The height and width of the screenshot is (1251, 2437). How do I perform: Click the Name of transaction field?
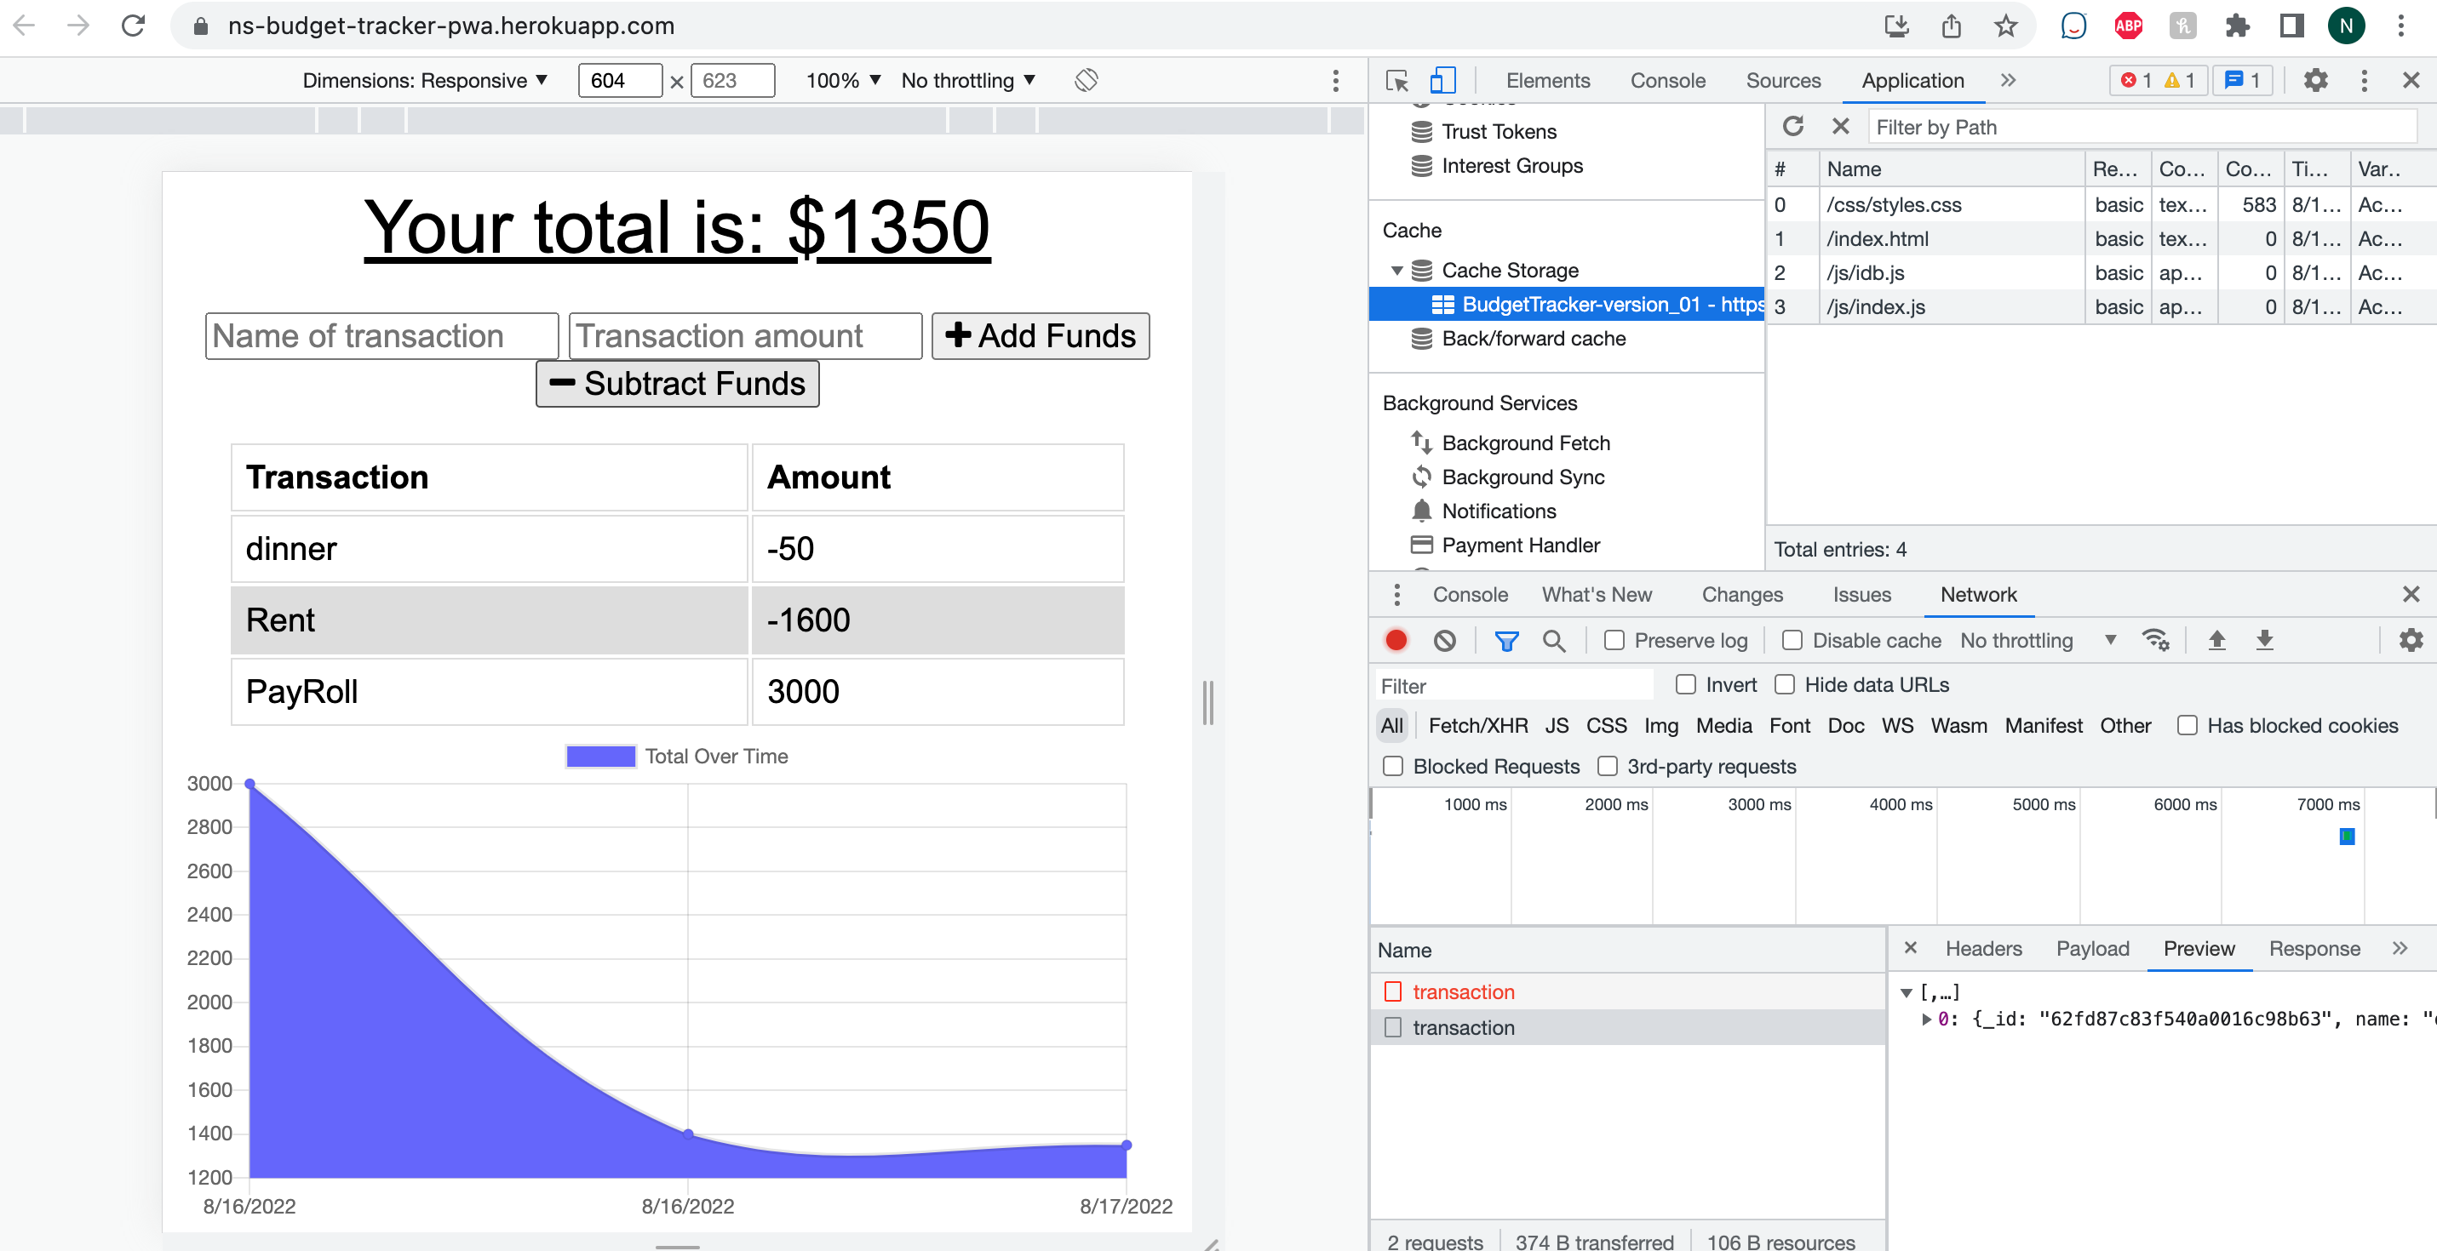click(x=381, y=335)
